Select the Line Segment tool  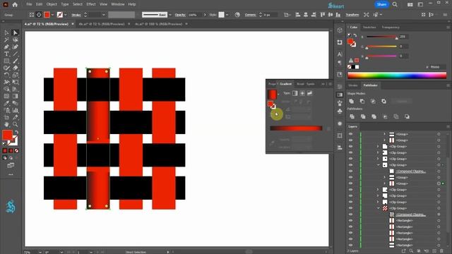point(16,54)
